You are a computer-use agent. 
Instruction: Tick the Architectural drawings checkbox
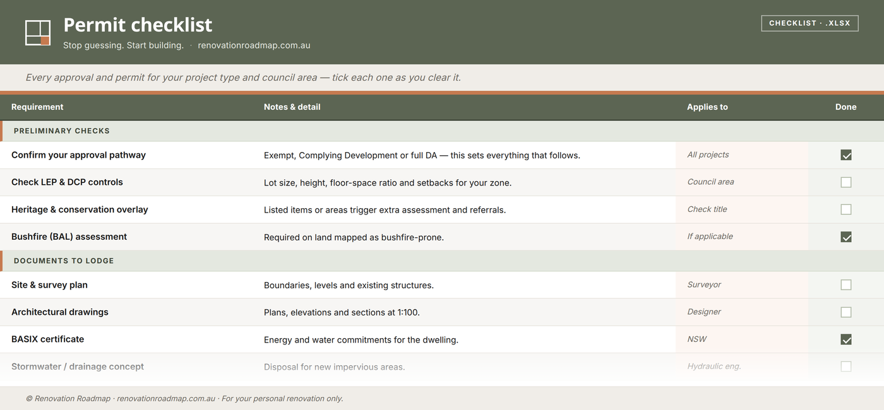pos(846,312)
